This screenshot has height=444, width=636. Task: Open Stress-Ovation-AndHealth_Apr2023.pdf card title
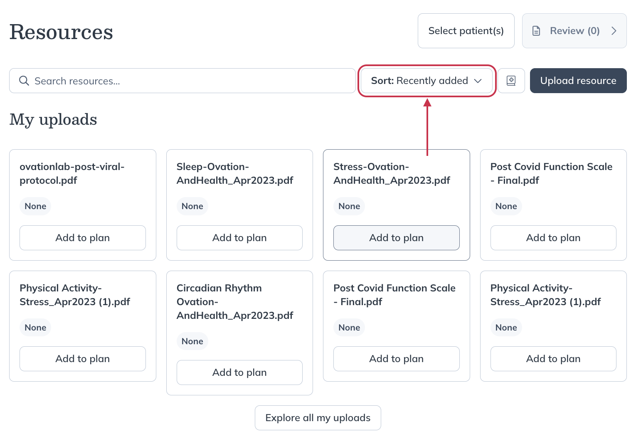pos(392,173)
